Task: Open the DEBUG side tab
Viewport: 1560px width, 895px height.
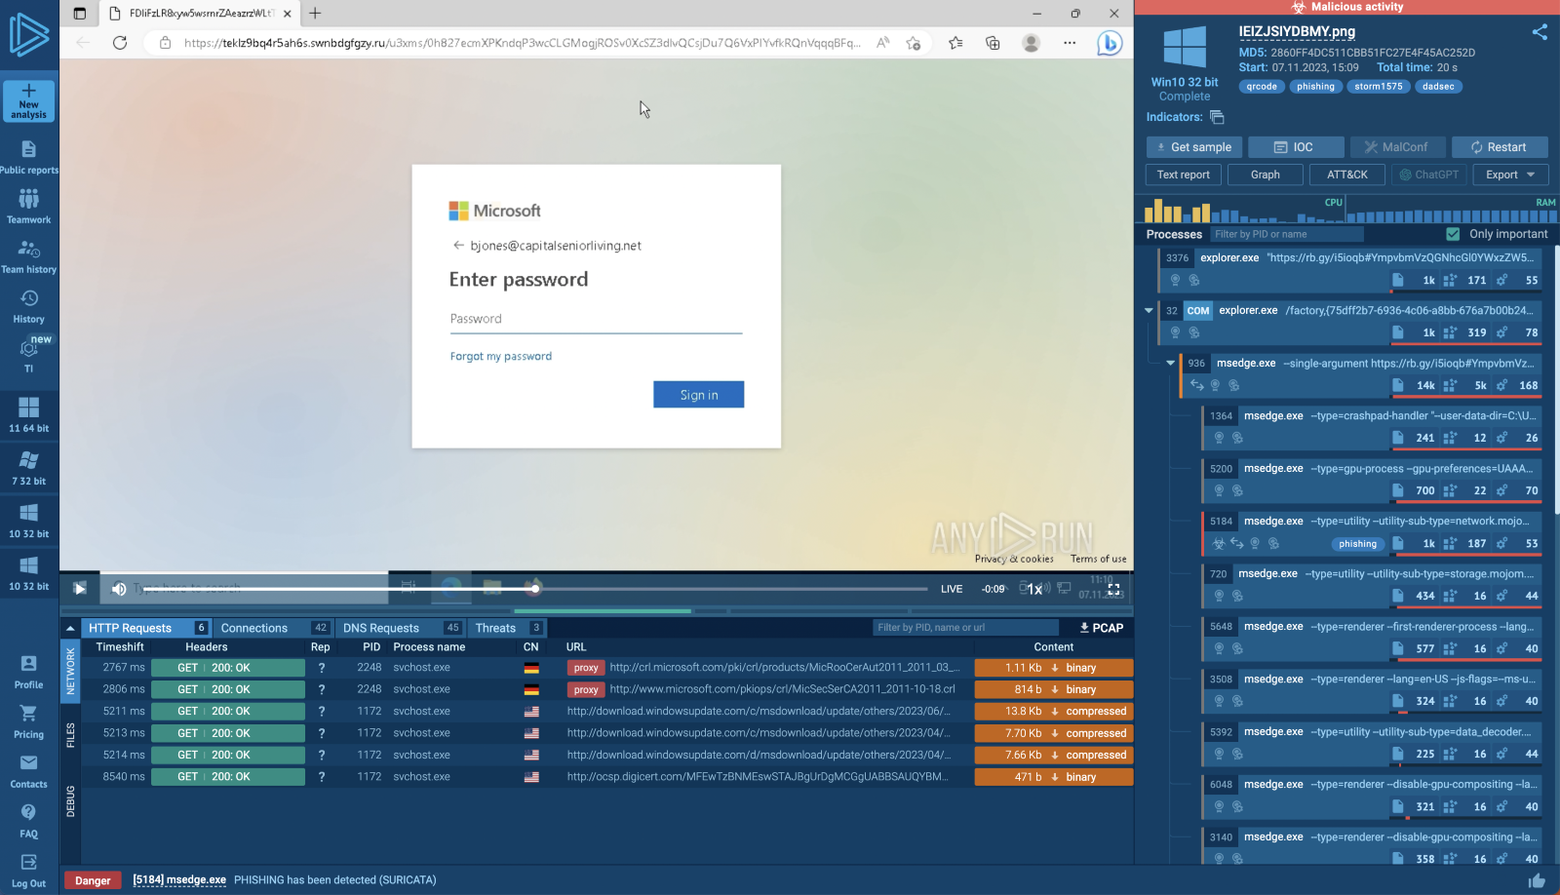Action: point(70,801)
